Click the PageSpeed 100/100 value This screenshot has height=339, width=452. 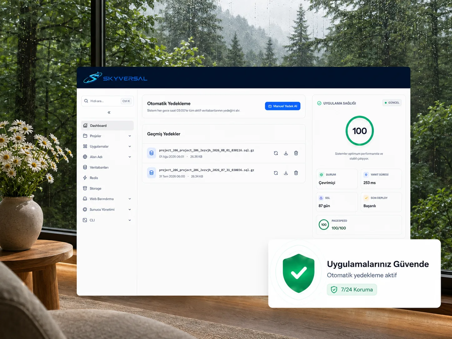[x=339, y=228]
